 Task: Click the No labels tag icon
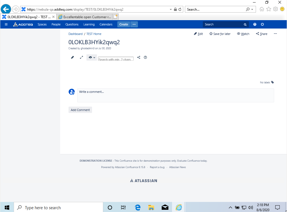(272, 82)
